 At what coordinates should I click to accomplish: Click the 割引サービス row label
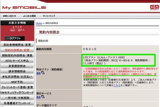coord(44,93)
